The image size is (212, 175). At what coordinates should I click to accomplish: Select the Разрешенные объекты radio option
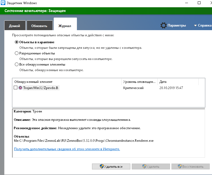(x=17, y=53)
